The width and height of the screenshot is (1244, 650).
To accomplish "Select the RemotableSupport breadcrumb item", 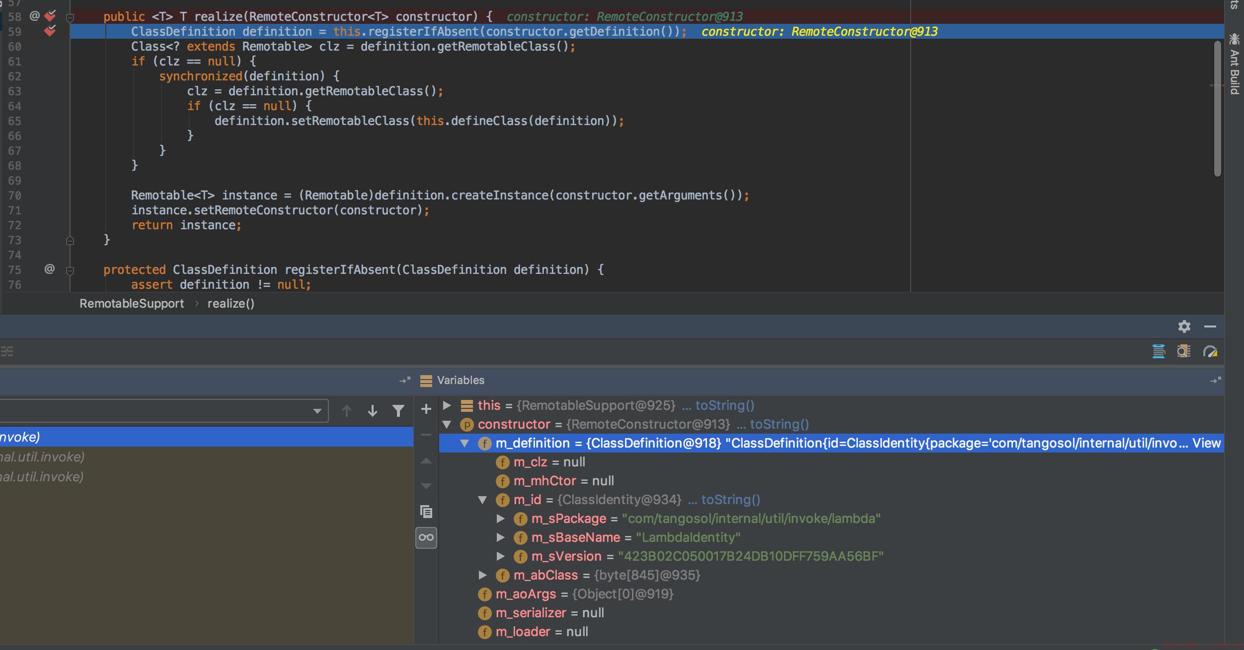I will pos(132,304).
